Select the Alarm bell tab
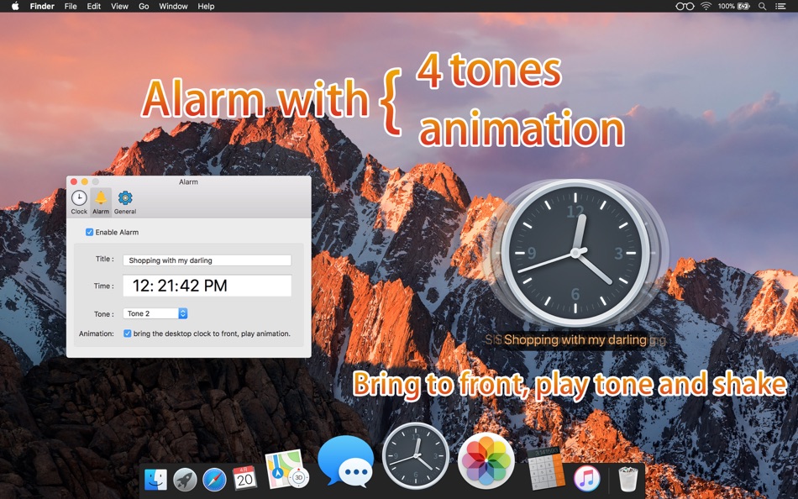 tap(101, 202)
